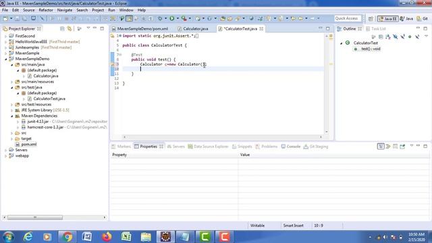
Task: Click the Property column header
Action: pyautogui.click(x=174, y=155)
